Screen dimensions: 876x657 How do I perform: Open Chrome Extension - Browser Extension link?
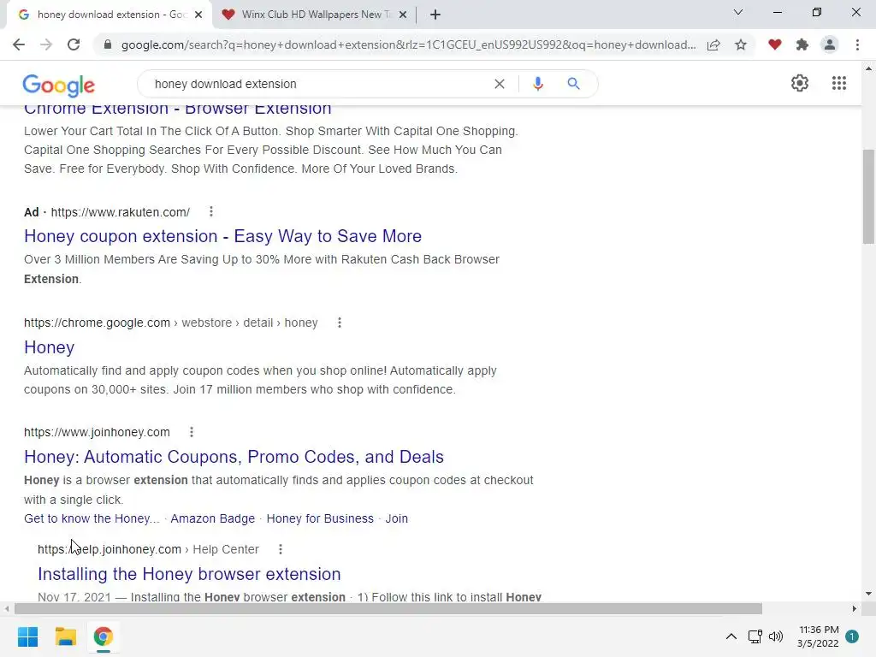click(178, 109)
